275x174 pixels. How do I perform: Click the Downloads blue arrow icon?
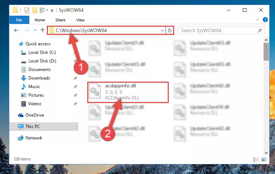[24, 78]
